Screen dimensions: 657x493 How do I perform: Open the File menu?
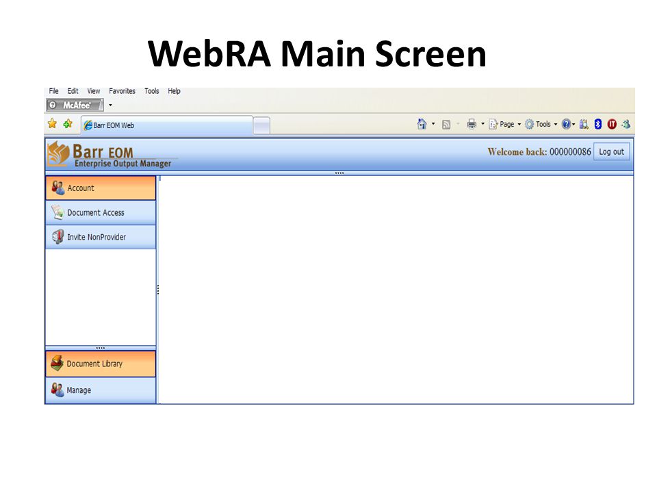[53, 91]
